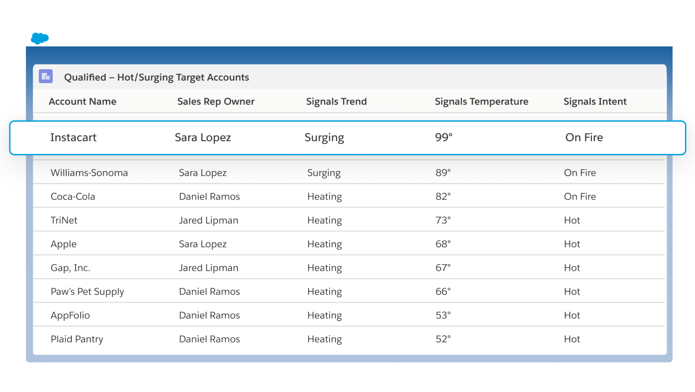Click the 53° temperature value
Viewport: 695px width, 392px height.
click(443, 315)
